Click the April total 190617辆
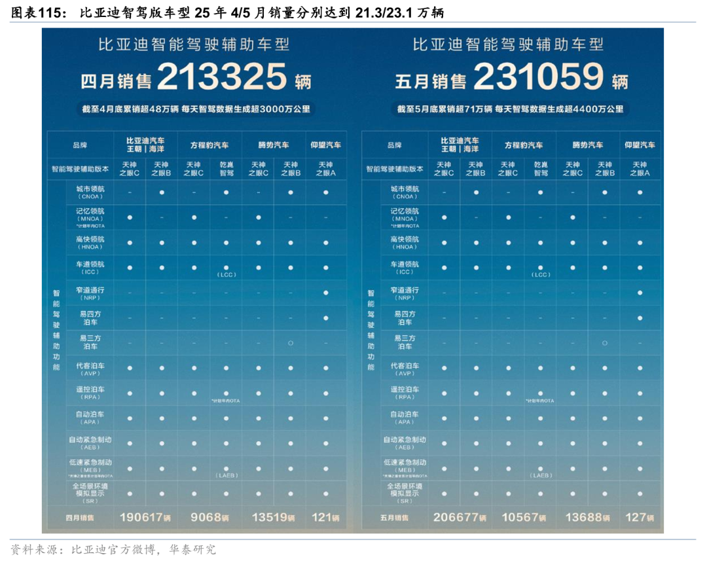This screenshot has height=561, width=707. coord(145,517)
